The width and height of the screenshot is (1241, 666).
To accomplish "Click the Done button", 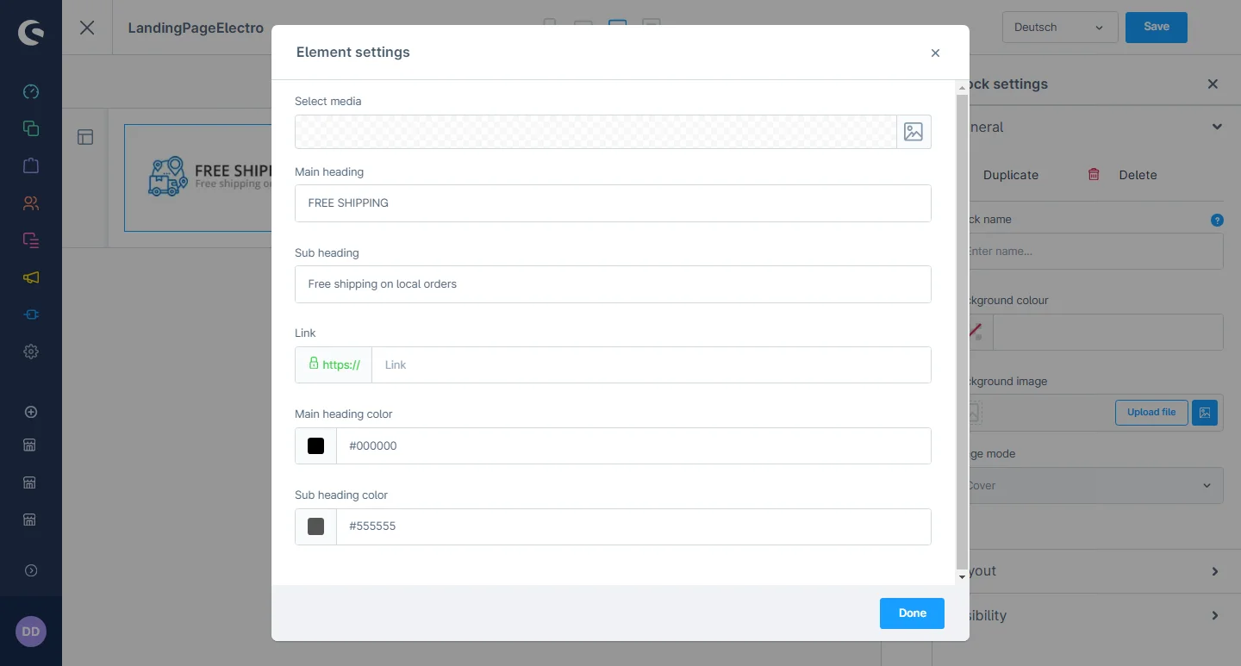I will tap(912, 613).
